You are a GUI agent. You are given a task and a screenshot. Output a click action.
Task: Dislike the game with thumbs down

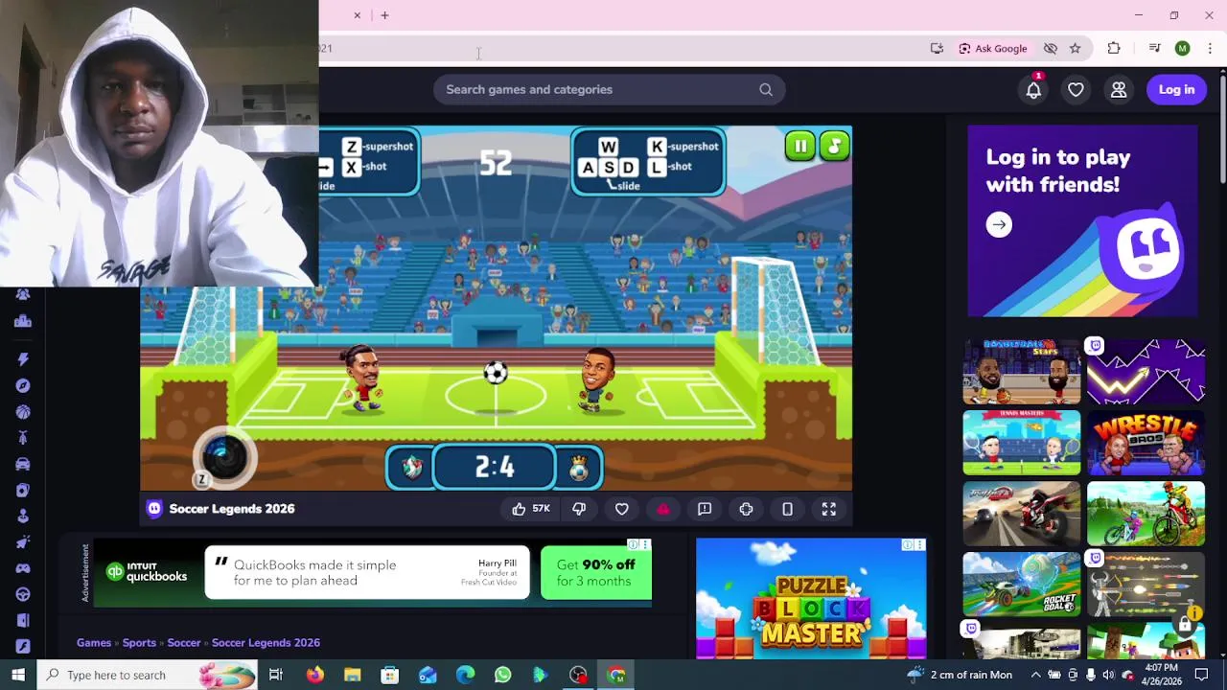click(579, 509)
